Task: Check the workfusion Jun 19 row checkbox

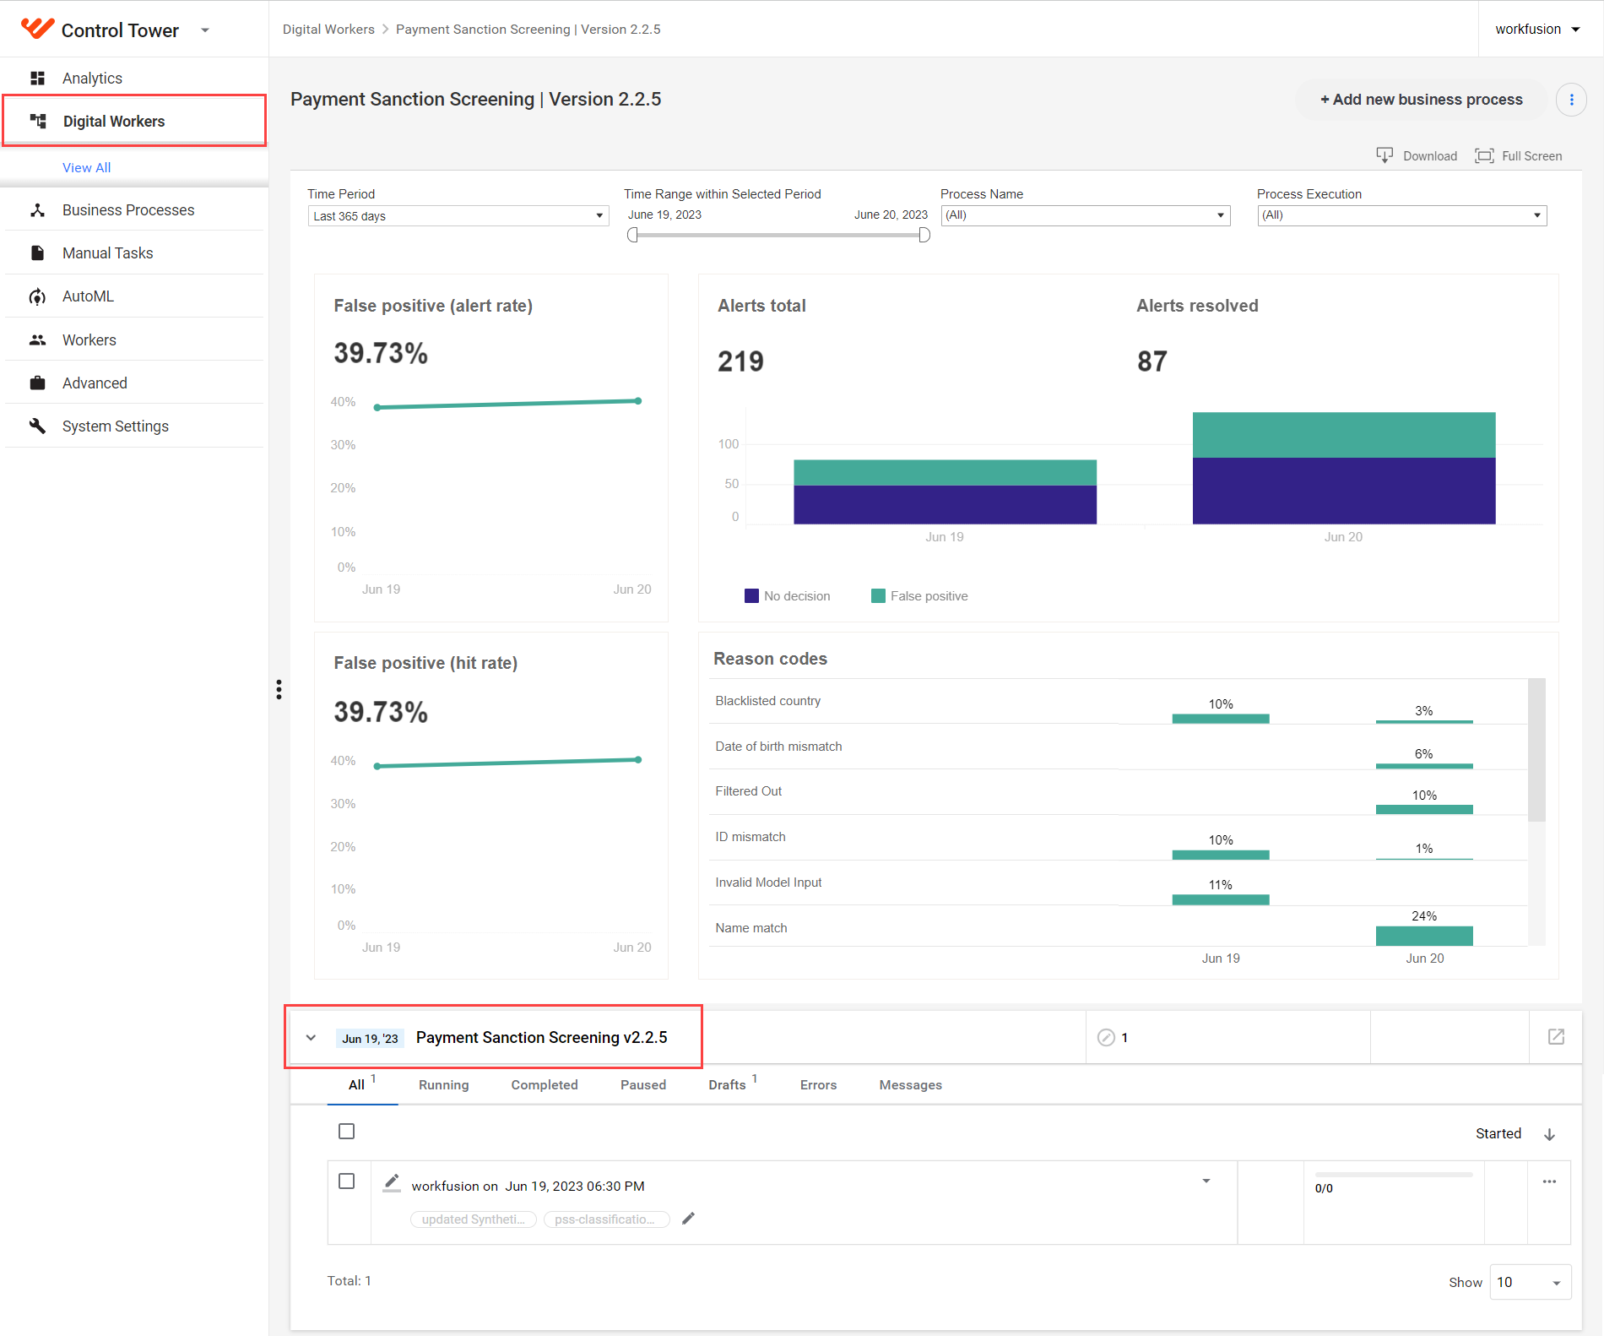Action: point(346,1181)
